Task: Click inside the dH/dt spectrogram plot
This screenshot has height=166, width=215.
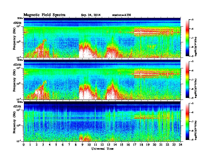Action: pos(102,38)
